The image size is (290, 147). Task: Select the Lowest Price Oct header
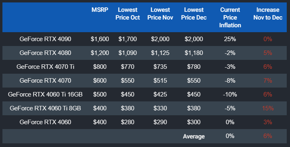pyautogui.click(x=128, y=13)
